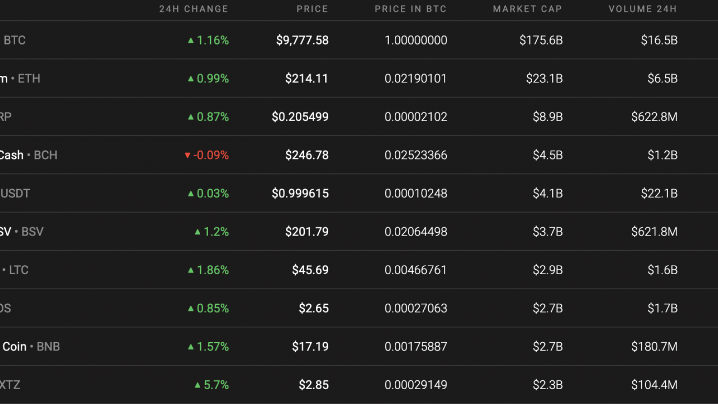Select the BNB price $17.19
The image size is (718, 404).
311,347
